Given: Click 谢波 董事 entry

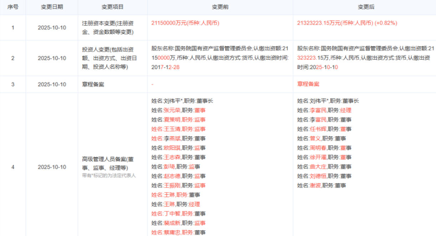Looking at the screenshot, I should tap(322, 185).
